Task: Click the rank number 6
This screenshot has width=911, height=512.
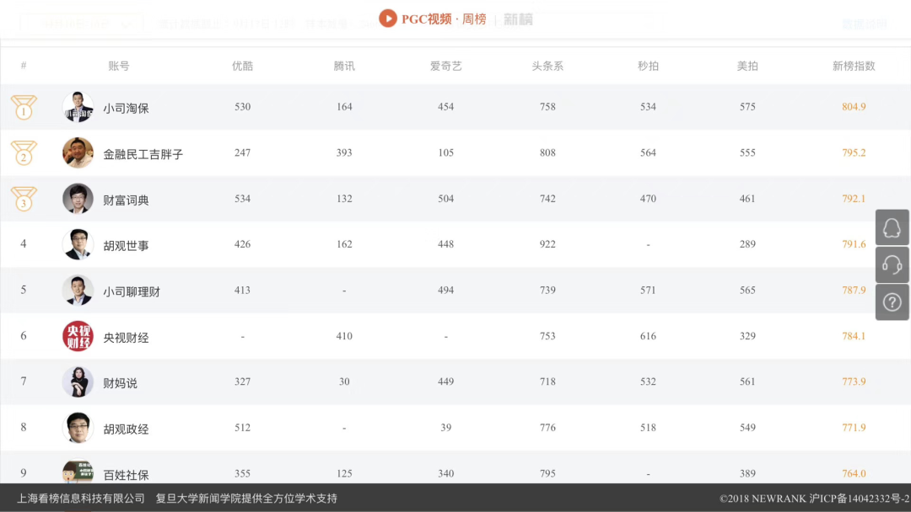Action: click(x=24, y=335)
